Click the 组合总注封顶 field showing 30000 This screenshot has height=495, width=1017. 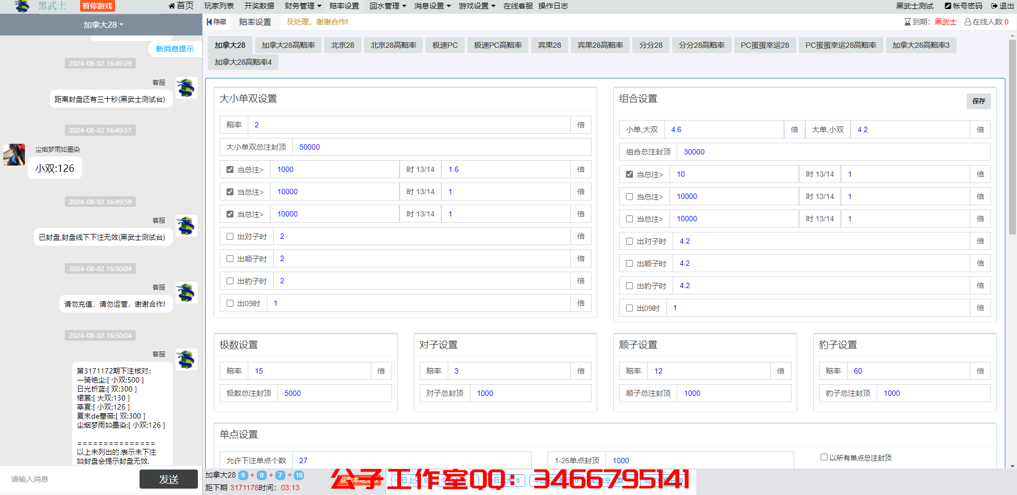click(x=833, y=152)
